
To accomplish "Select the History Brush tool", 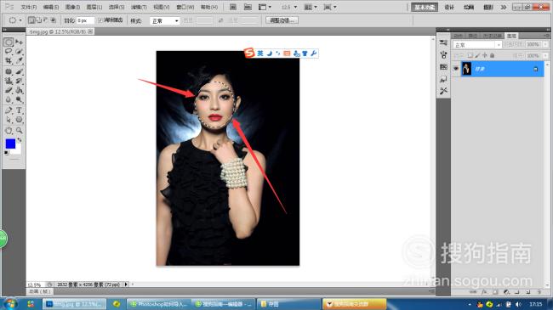I will coord(20,81).
